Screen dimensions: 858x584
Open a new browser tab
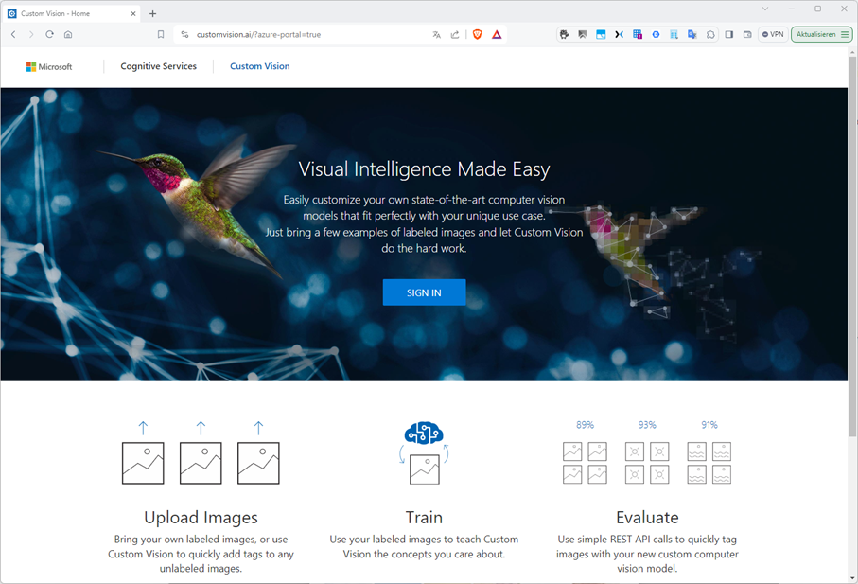[x=152, y=13]
